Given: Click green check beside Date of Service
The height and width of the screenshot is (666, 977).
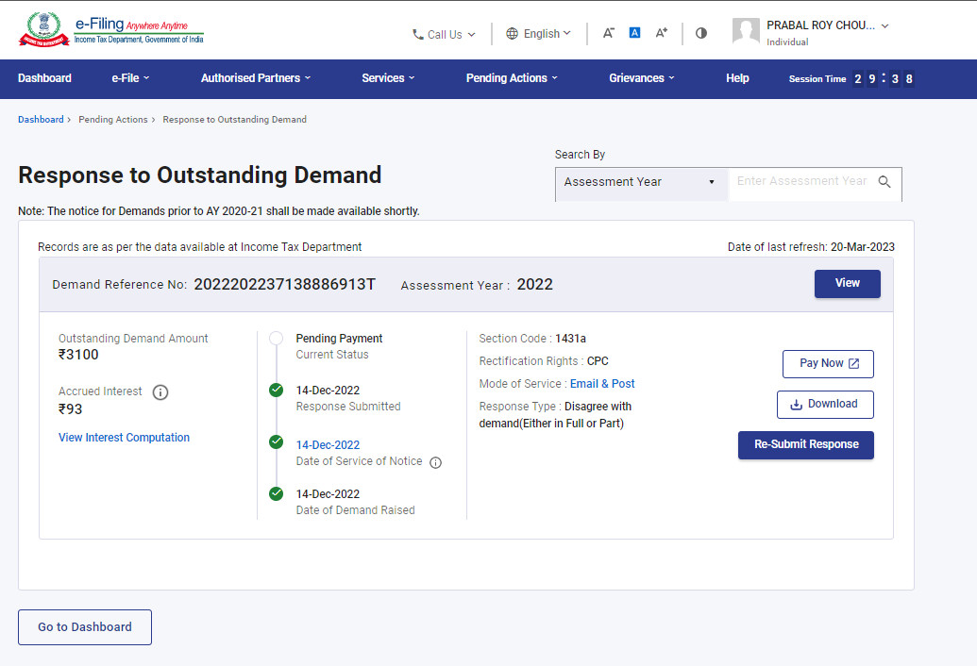Looking at the screenshot, I should 276,441.
